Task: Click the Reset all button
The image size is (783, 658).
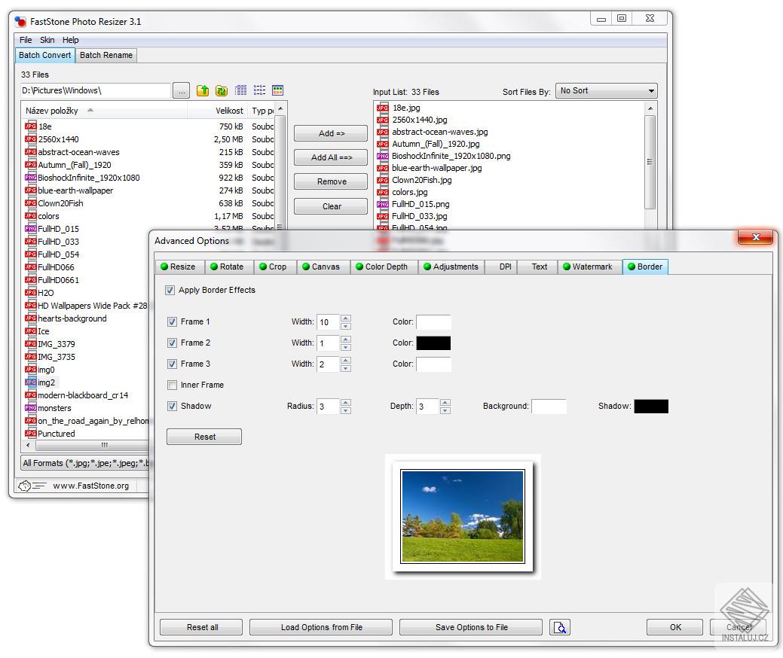Action: tap(202, 627)
